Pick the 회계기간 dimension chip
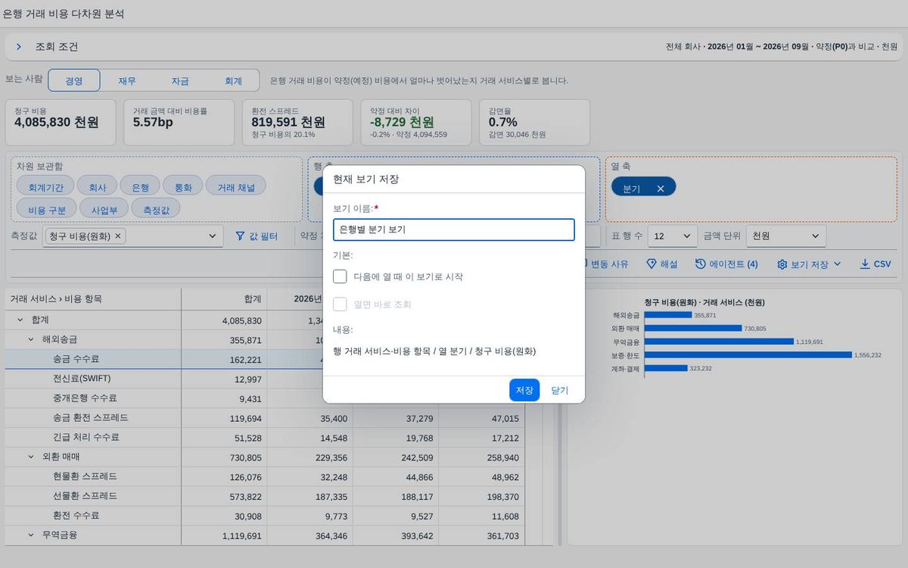Image resolution: width=908 pixels, height=568 pixels. tap(45, 186)
